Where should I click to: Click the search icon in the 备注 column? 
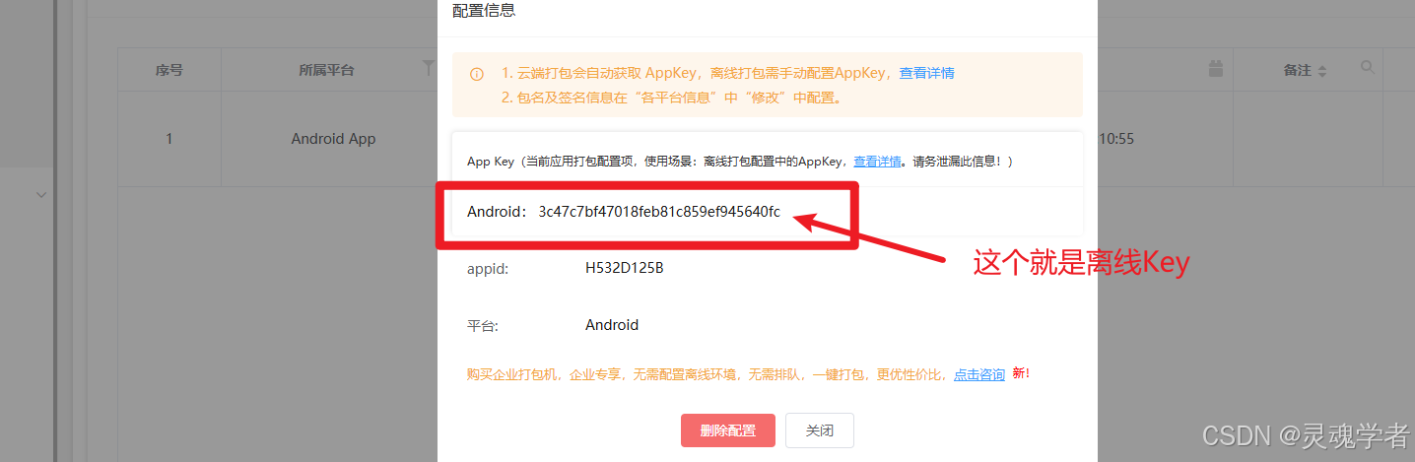point(1367,67)
